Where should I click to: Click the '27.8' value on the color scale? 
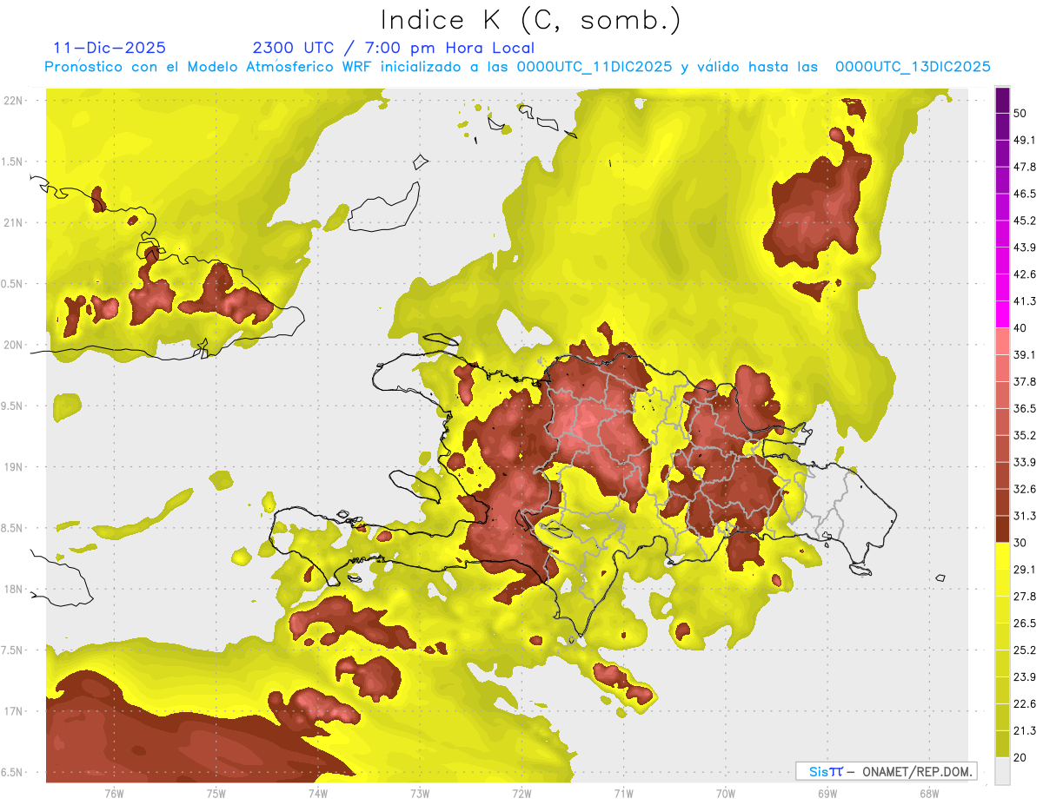tap(1025, 597)
